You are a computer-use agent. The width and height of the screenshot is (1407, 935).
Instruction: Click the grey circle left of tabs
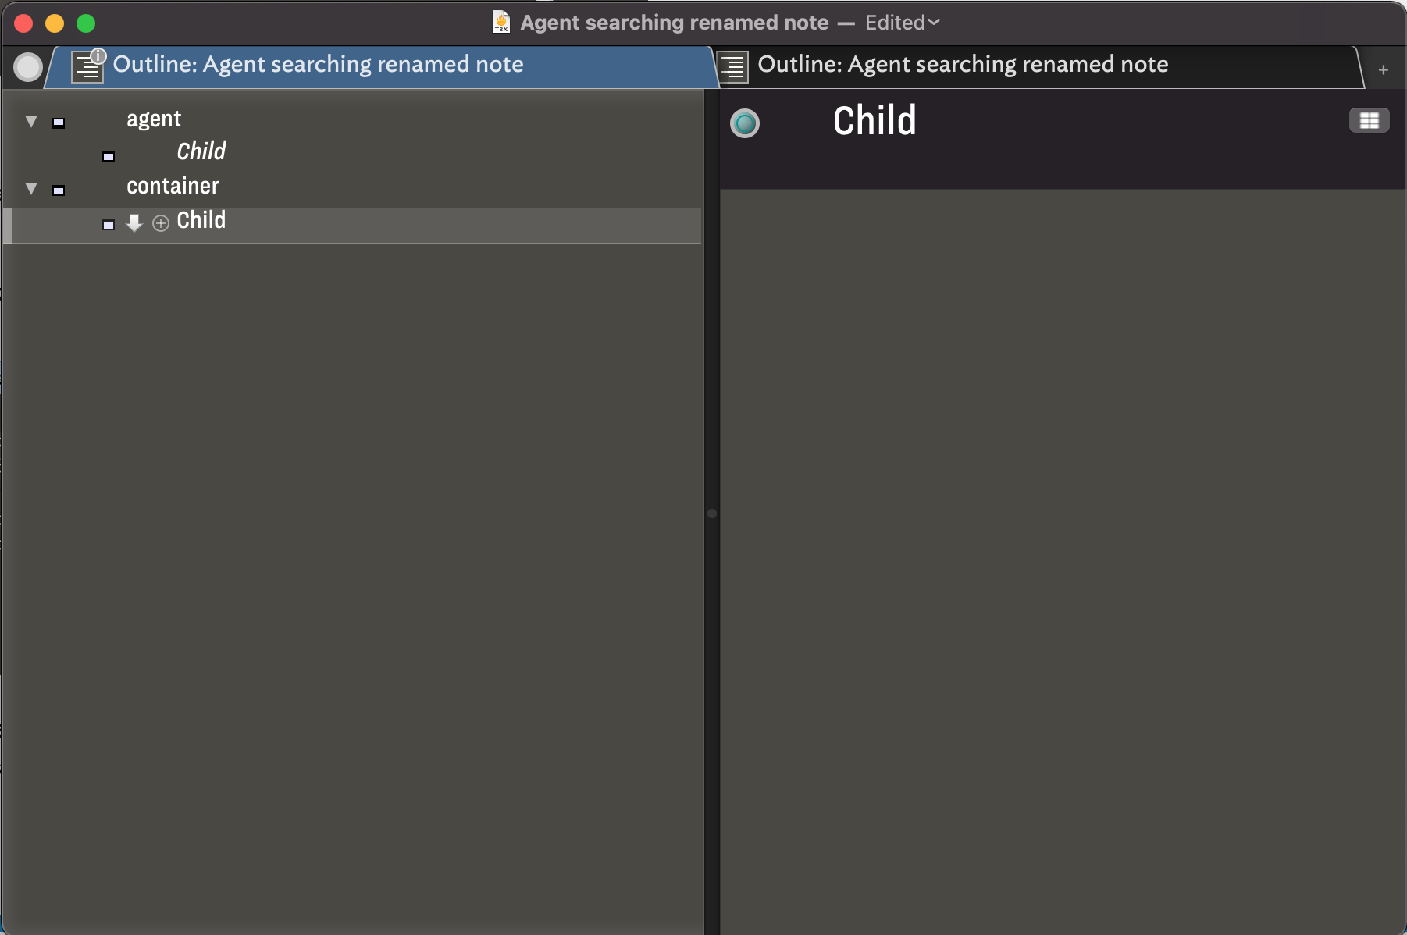click(x=28, y=67)
